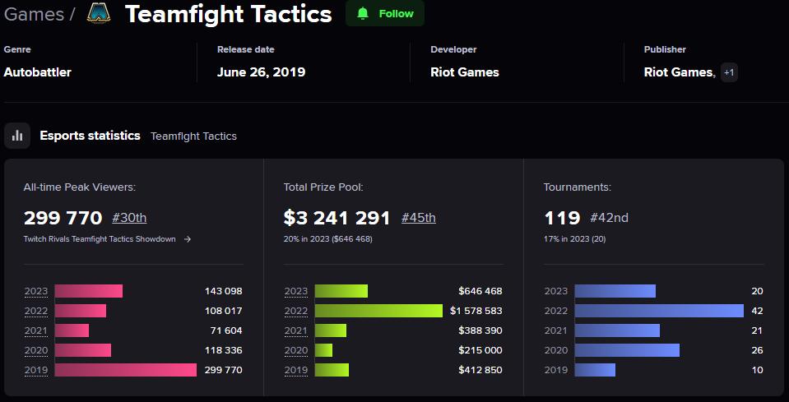Click the Riot Games publisher name

[678, 72]
